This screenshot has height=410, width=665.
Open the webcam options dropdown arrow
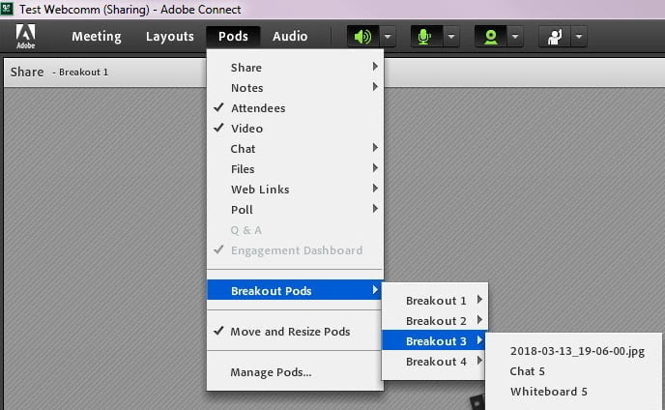pyautogui.click(x=515, y=37)
